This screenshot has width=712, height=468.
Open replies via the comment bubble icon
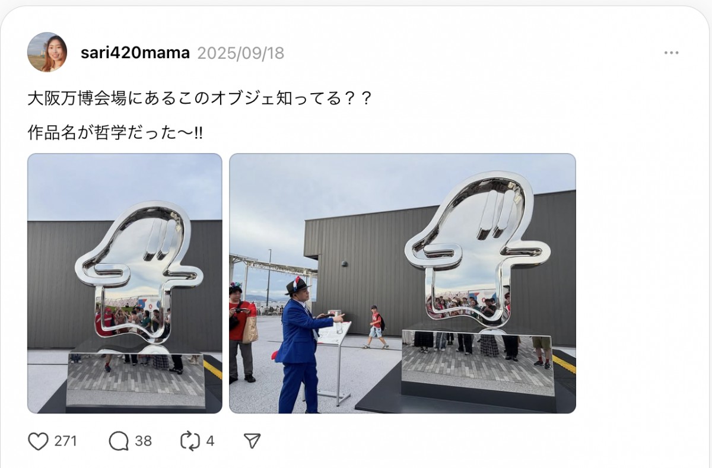pos(119,441)
